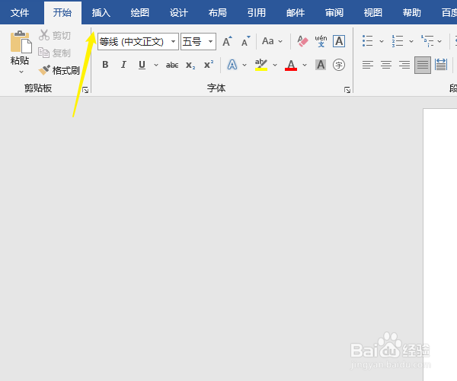
Task: Click the Character Border icon
Action: coord(339,41)
